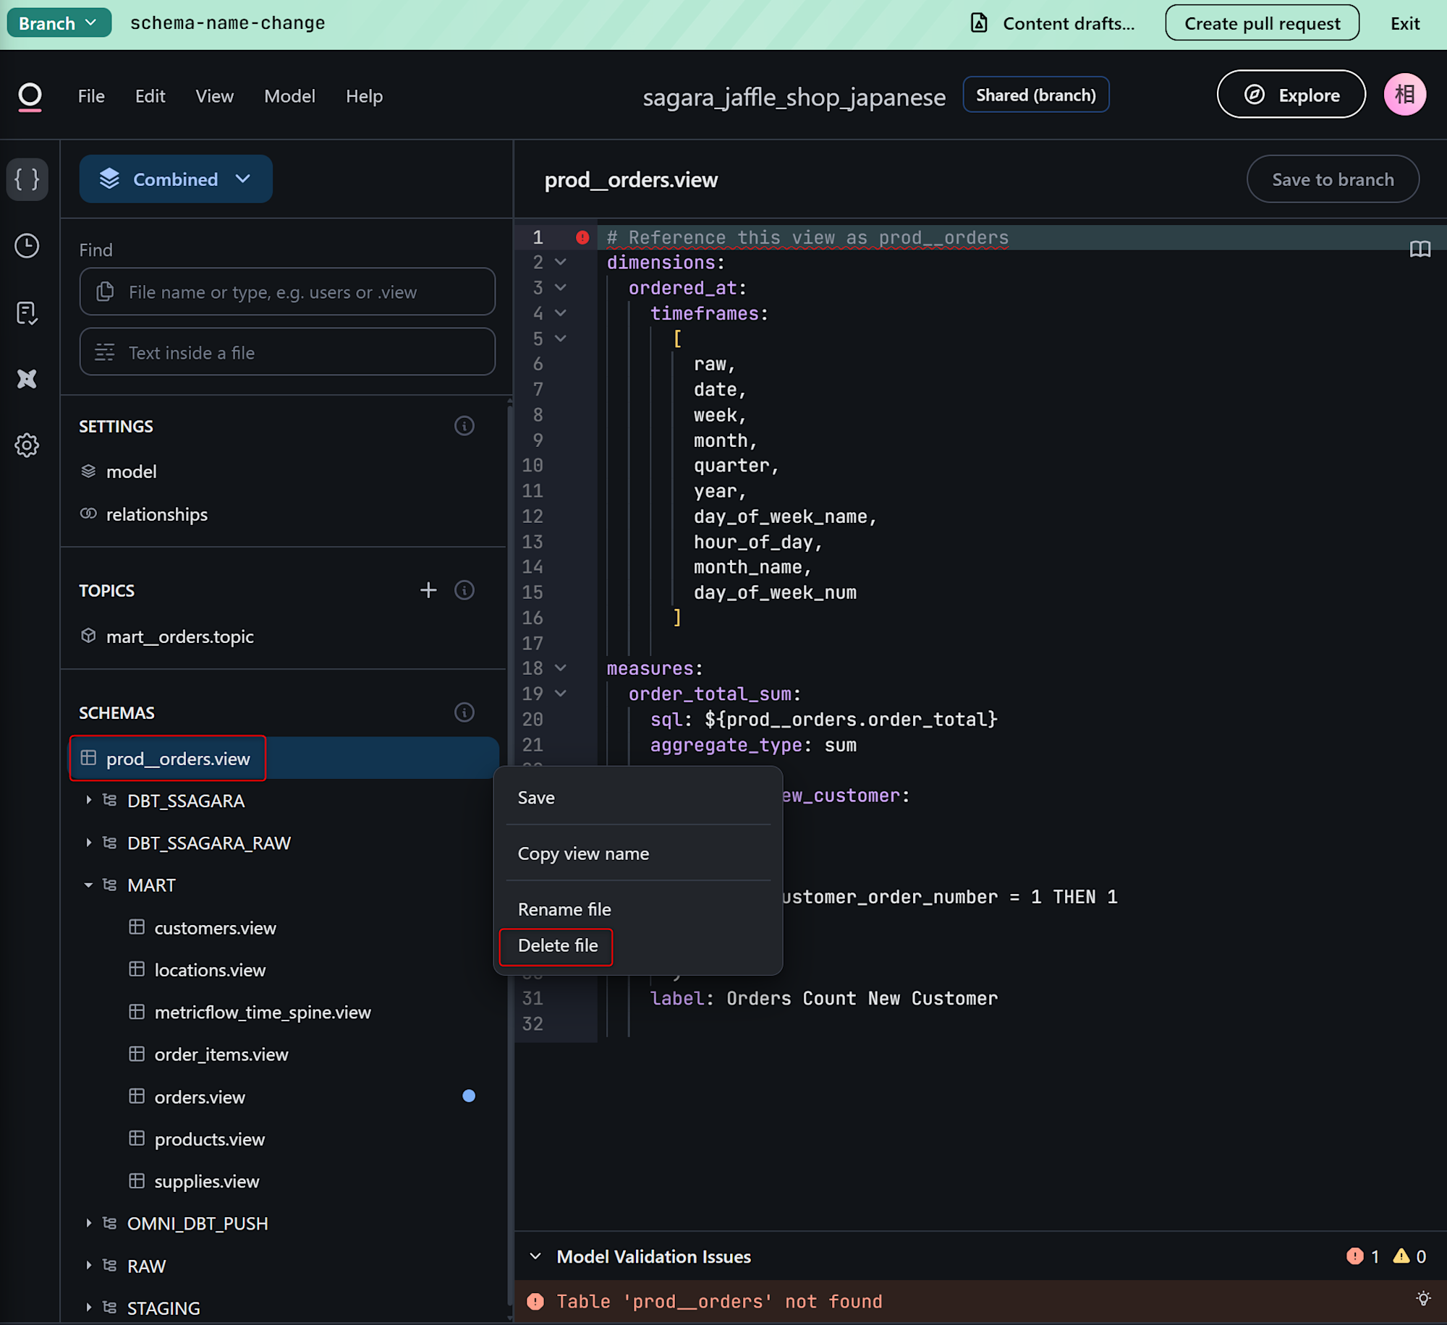
Task: Click the SCHEMAS section info icon
Action: (464, 712)
